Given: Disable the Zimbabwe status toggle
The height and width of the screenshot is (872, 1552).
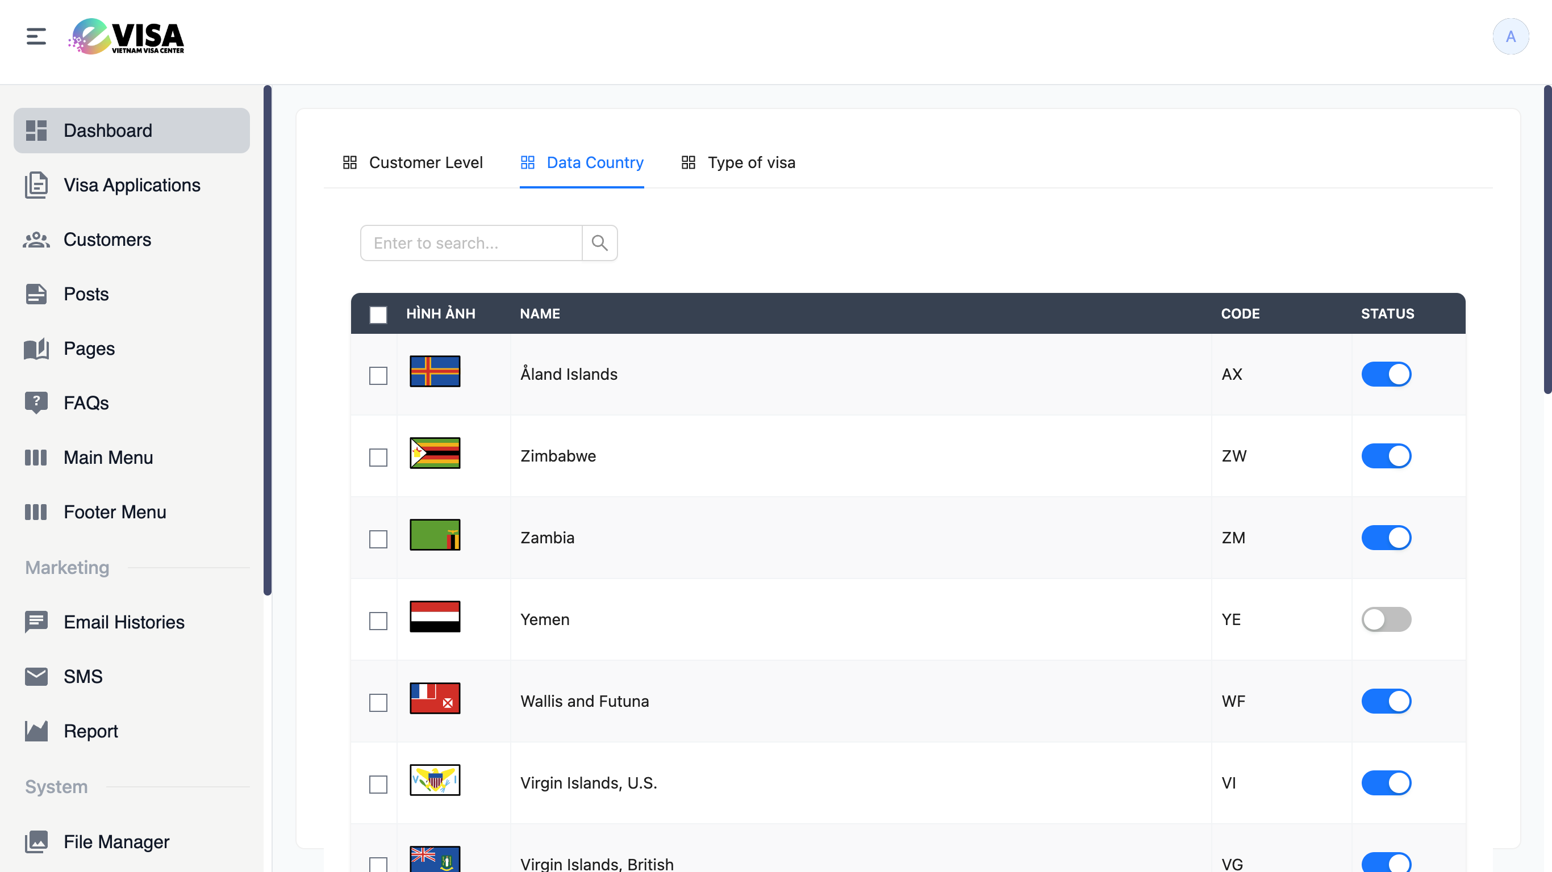Looking at the screenshot, I should (1386, 456).
